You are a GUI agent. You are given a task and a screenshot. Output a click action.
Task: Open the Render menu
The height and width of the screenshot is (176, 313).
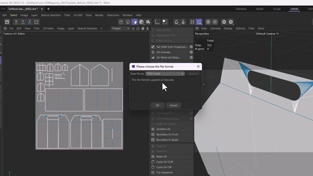coord(99,15)
